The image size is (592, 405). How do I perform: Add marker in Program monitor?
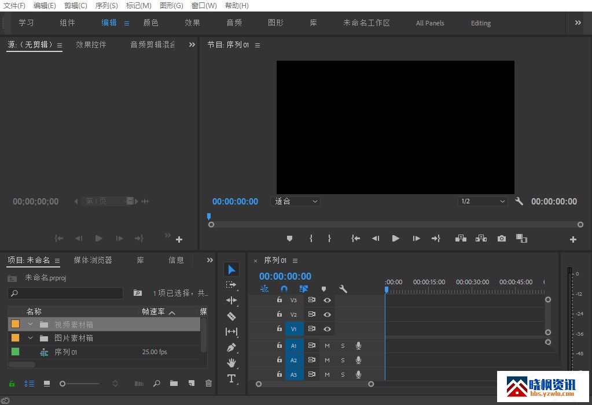289,239
